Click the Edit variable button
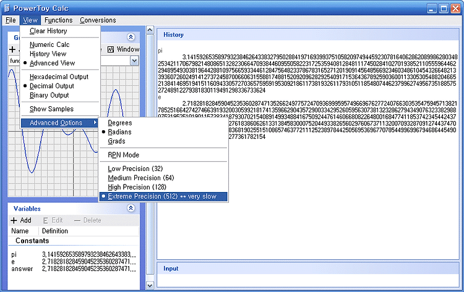The width and height of the screenshot is (464, 292). coord(53,220)
